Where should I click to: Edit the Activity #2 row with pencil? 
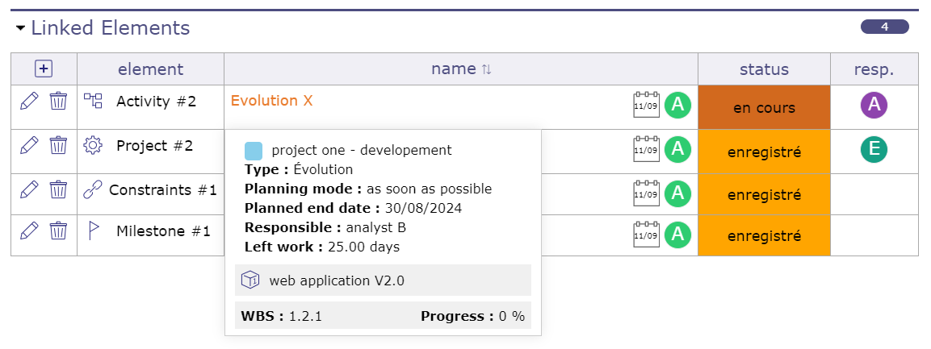click(x=29, y=102)
